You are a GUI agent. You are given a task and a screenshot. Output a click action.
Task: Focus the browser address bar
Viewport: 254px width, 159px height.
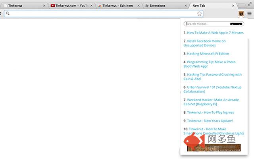coord(104,14)
